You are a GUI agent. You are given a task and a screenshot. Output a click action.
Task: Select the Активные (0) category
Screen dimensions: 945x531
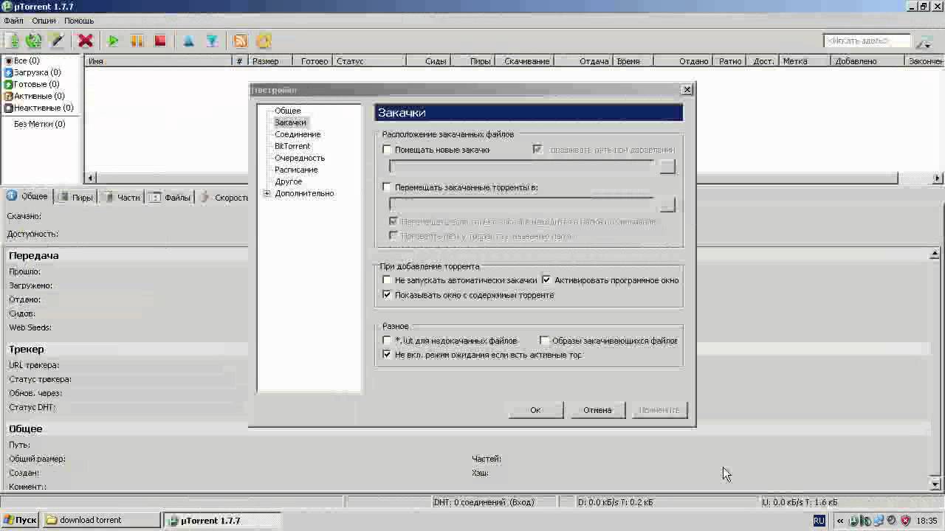[34, 96]
